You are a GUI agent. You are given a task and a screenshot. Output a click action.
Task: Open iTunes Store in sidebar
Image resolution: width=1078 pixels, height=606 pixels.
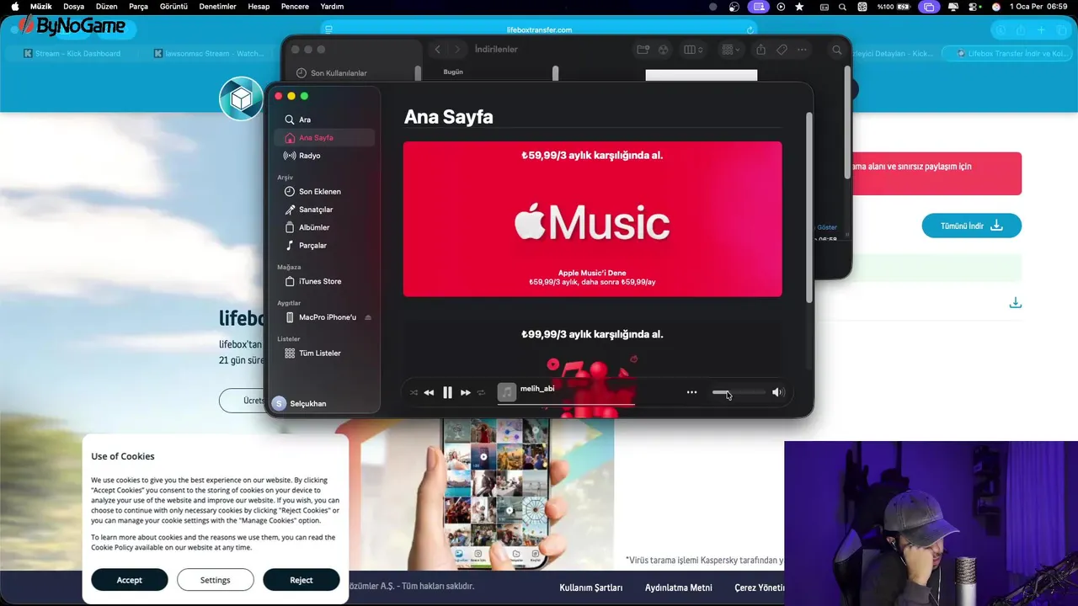pyautogui.click(x=324, y=281)
